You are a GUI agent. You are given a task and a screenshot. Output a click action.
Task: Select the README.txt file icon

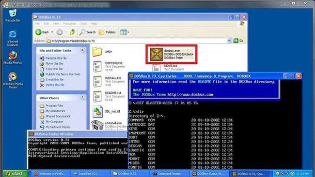click(97, 96)
